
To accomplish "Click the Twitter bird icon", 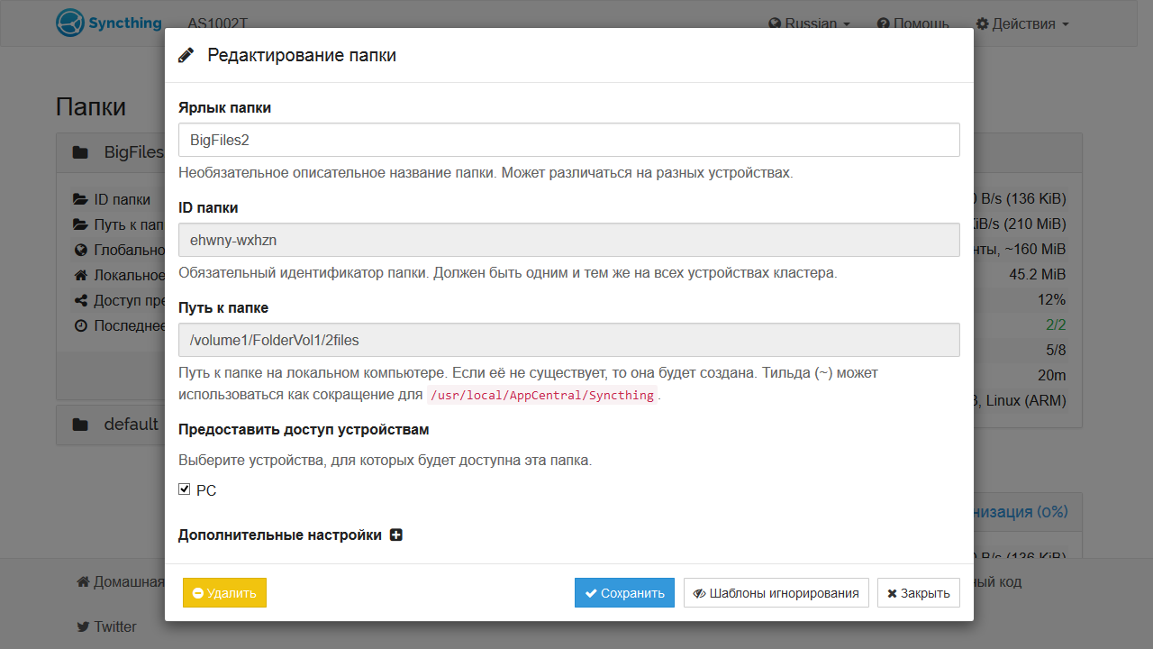I will (83, 626).
